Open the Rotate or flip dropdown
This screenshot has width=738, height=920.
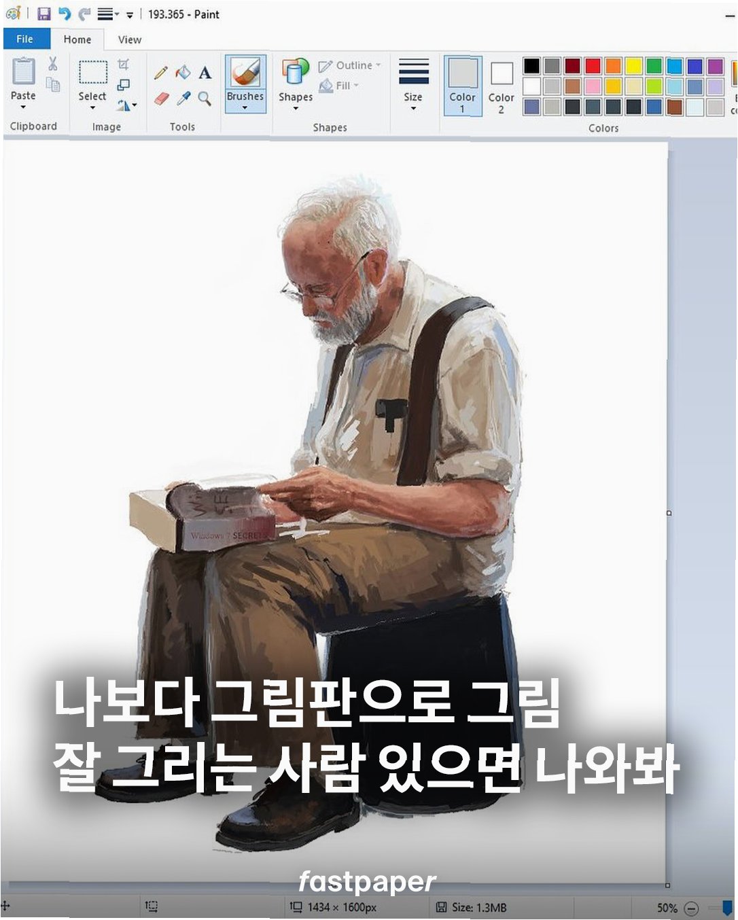coord(126,105)
